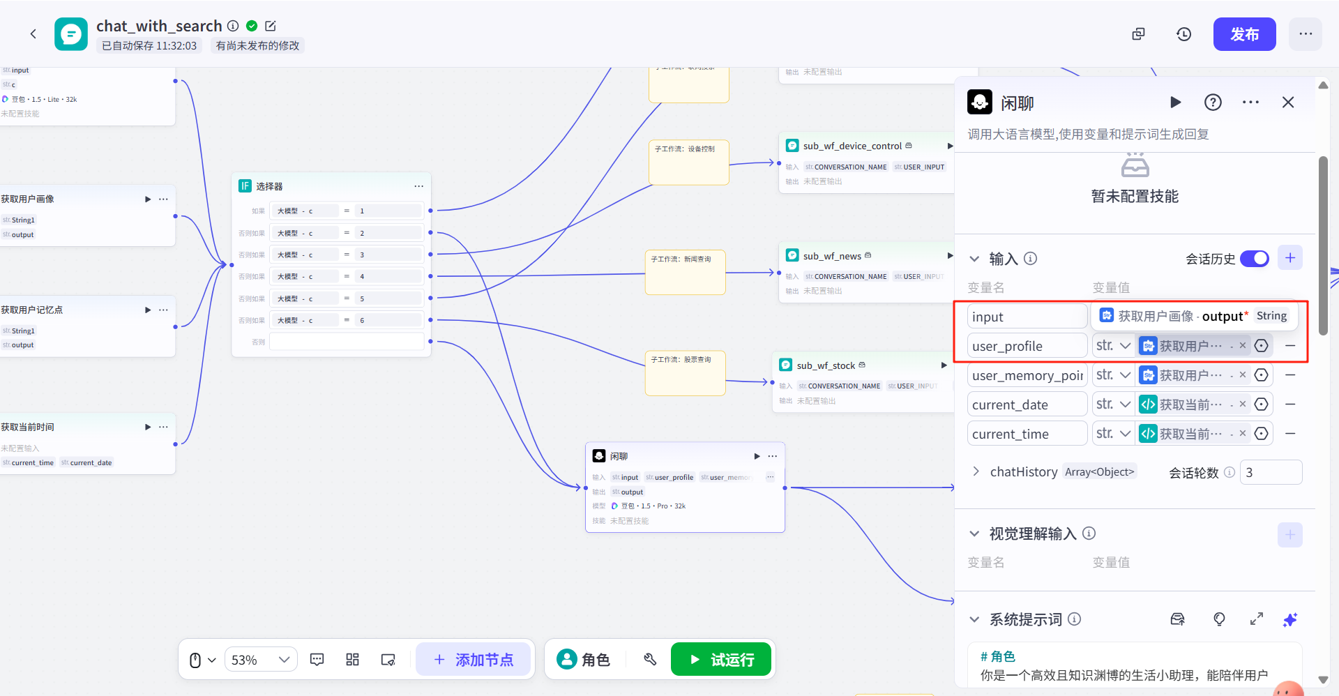Click the 会话轮数 number field
This screenshot has width=1339, height=696.
pyautogui.click(x=1271, y=472)
